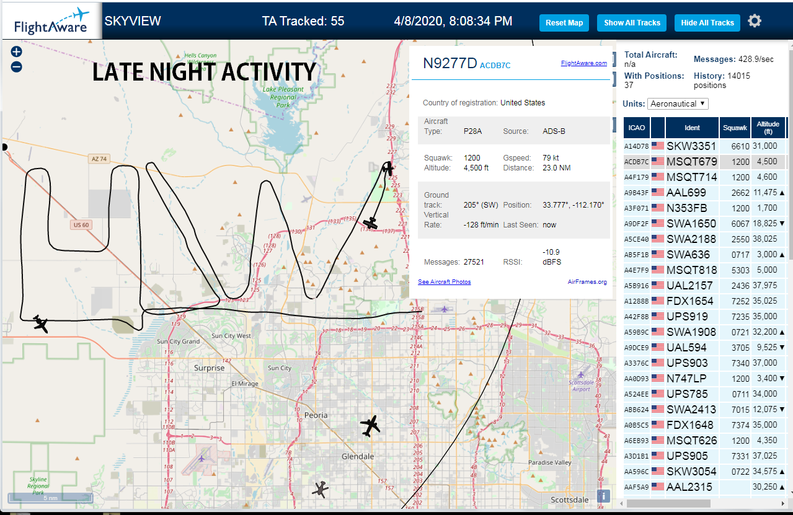This screenshot has height=515, width=793.
Task: Click the Show All Tracks button
Action: (x=632, y=23)
